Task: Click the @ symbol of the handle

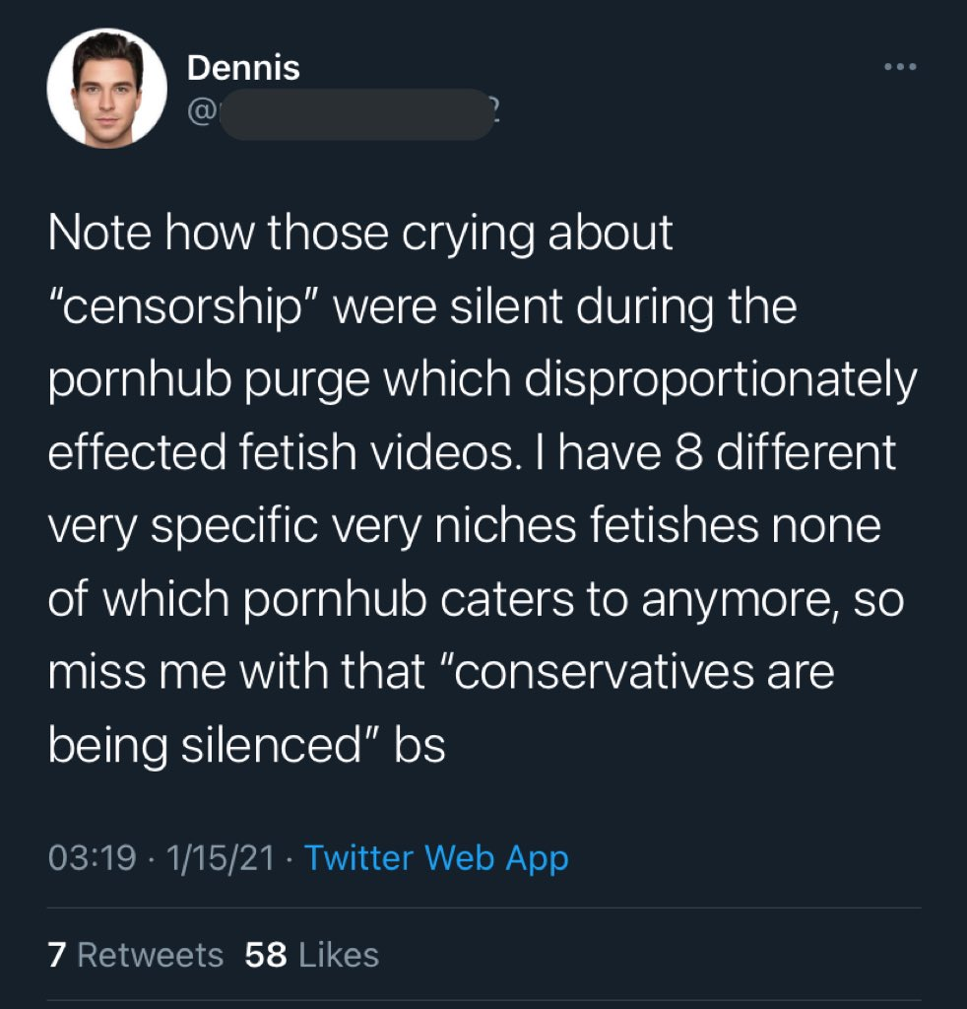Action: (201, 112)
